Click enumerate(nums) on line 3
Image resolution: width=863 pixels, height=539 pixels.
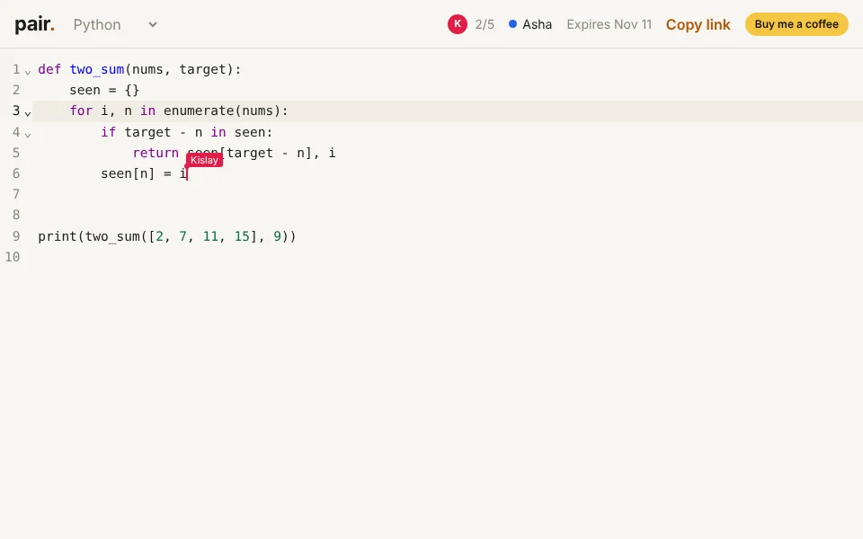click(222, 111)
